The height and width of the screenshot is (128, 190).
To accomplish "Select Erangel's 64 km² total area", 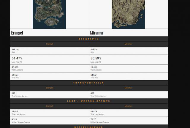I will coord(15,75).
